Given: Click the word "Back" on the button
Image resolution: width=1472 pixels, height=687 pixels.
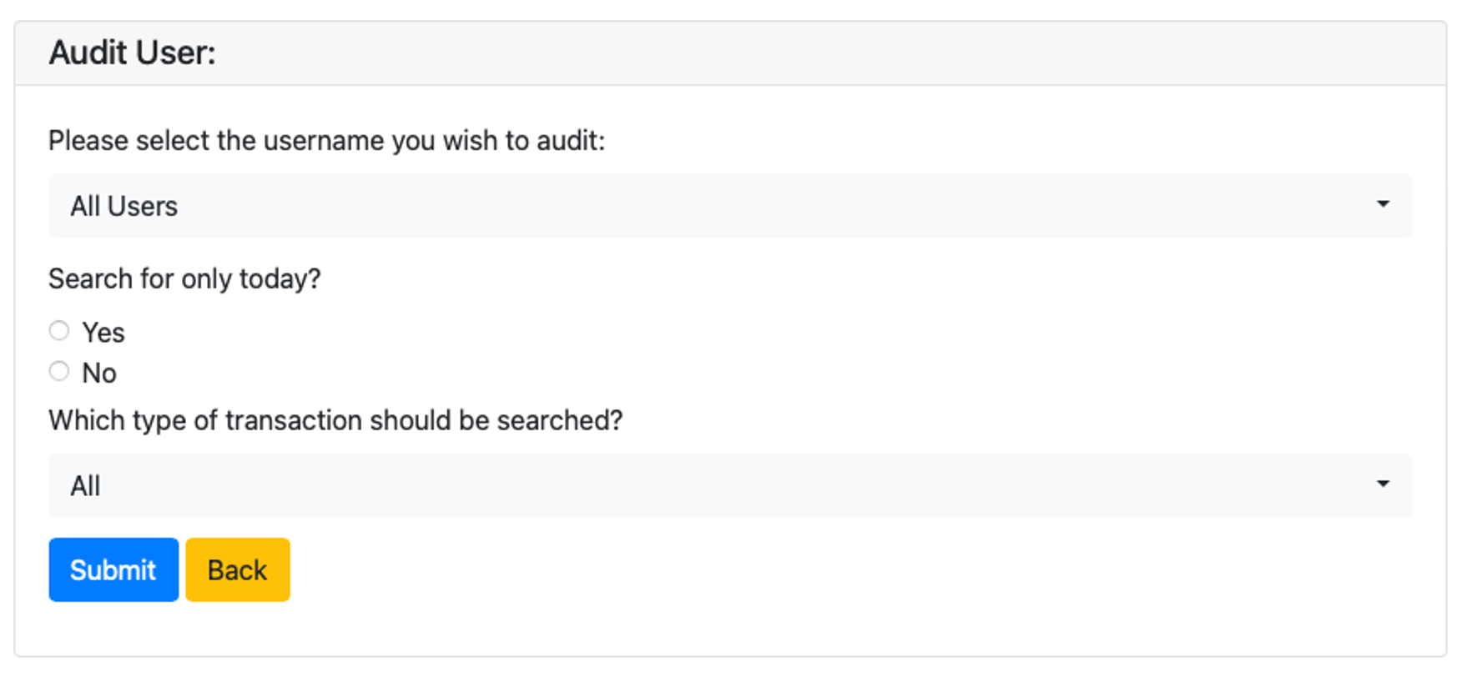Looking at the screenshot, I should pos(238,570).
